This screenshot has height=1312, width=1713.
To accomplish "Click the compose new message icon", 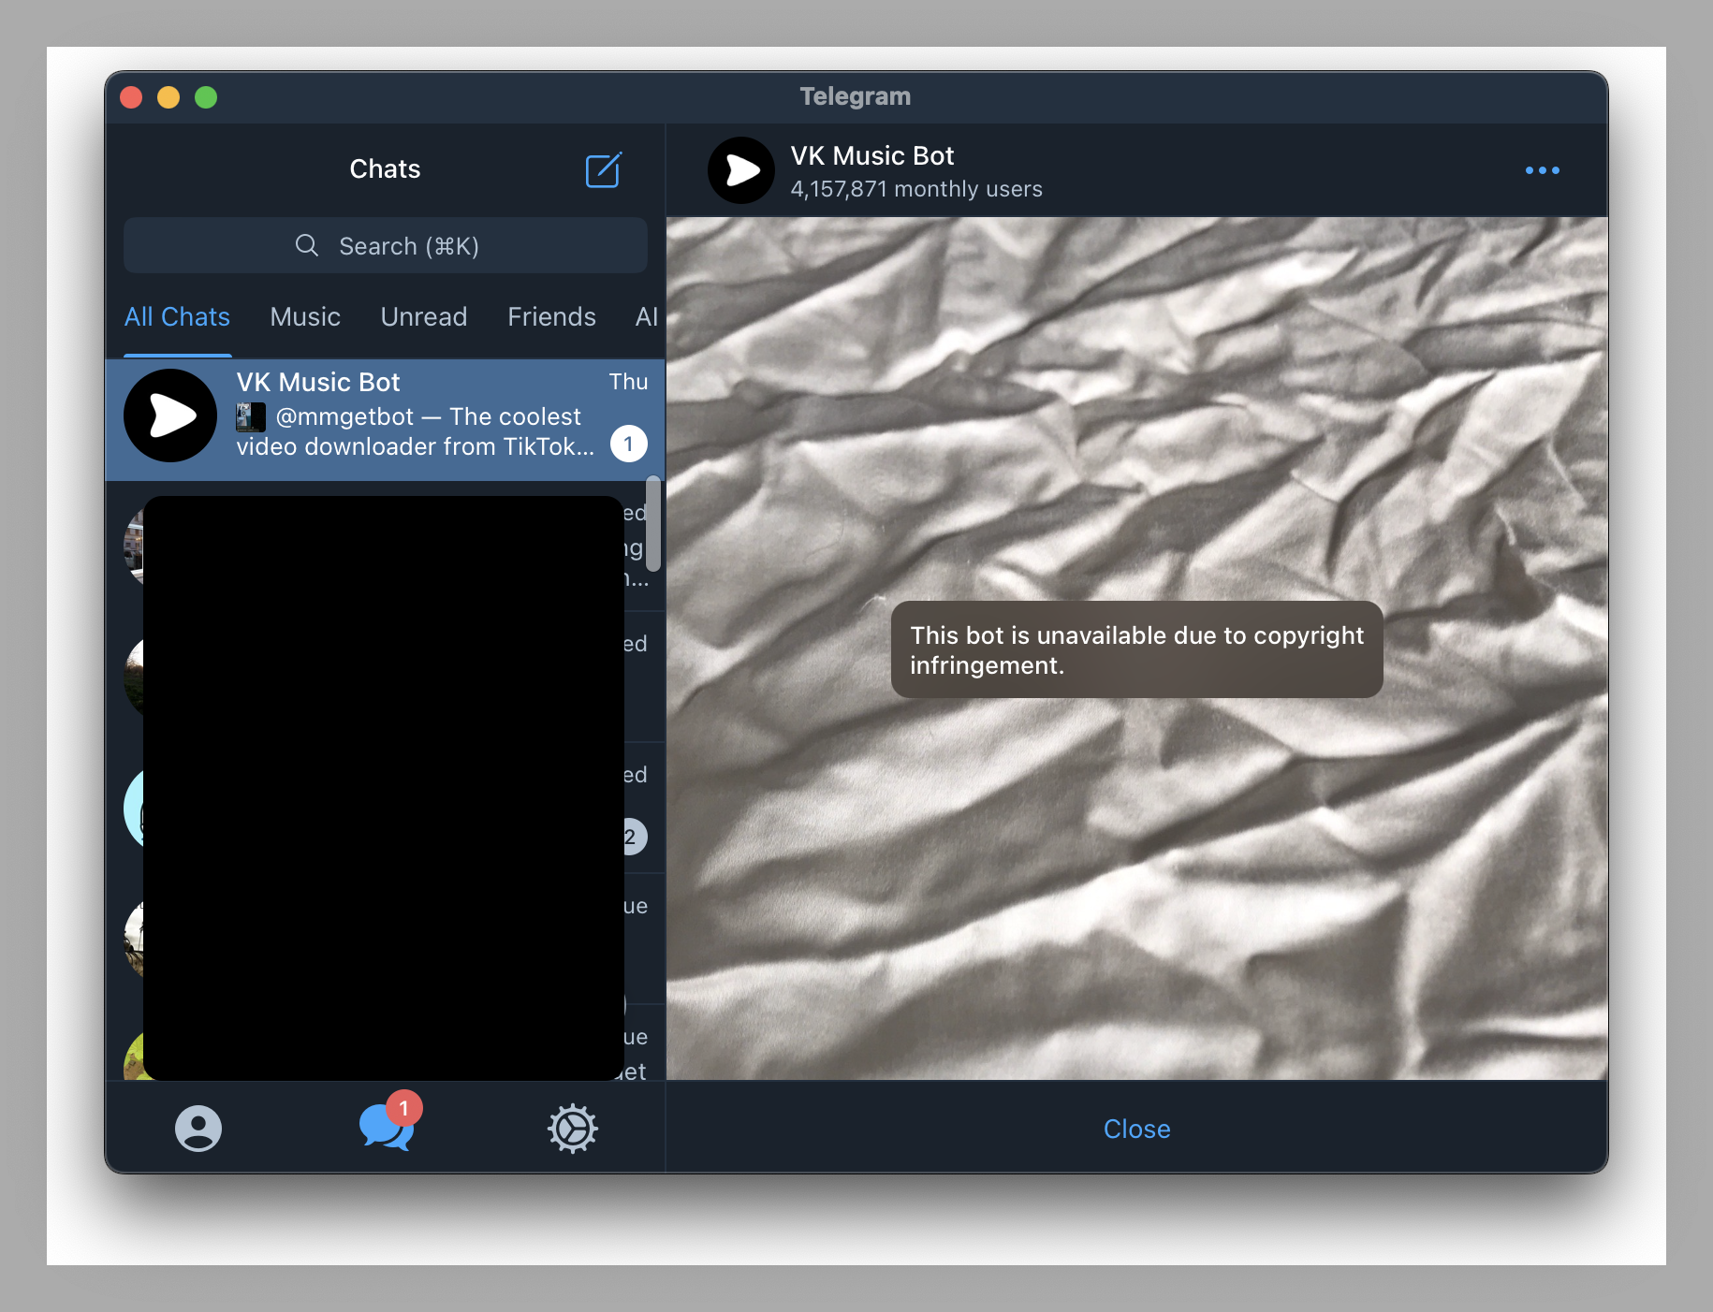I will click(x=603, y=169).
